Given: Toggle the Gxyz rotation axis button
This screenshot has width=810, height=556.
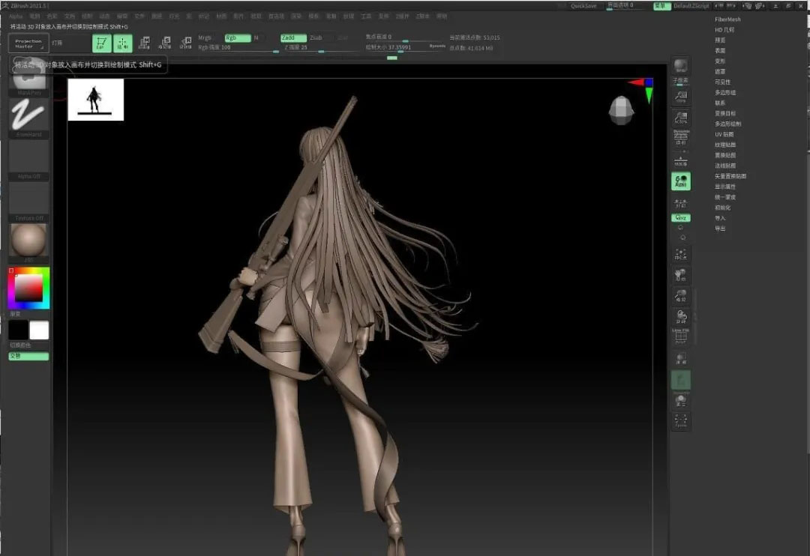Looking at the screenshot, I should [x=680, y=217].
